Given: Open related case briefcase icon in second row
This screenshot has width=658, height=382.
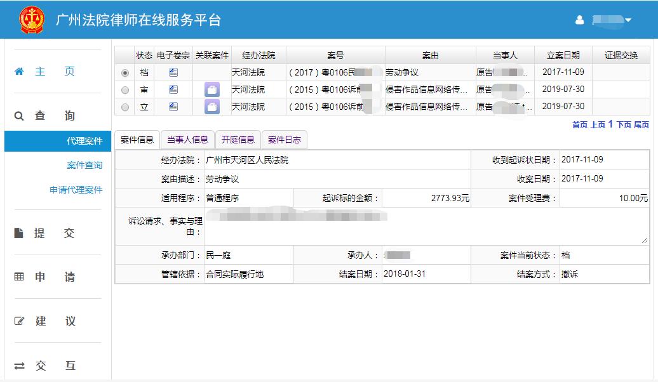Looking at the screenshot, I should pos(211,90).
